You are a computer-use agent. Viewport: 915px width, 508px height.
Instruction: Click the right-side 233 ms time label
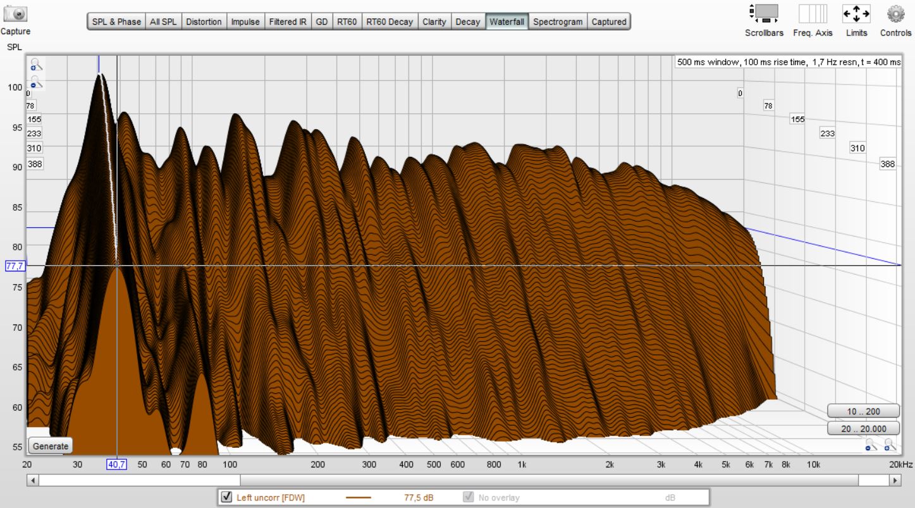(x=827, y=133)
